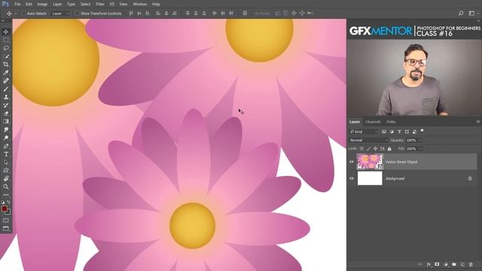This screenshot has height=271, width=482.
Task: Select the Move tool in the toolbox
Action: (x=6, y=32)
